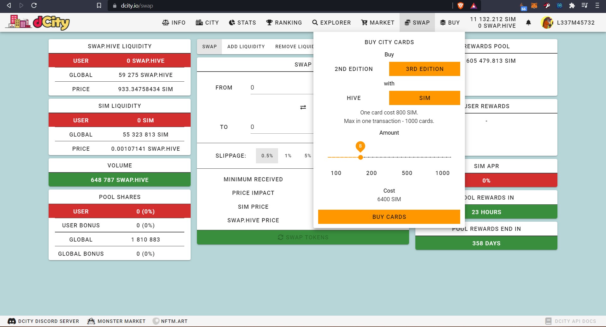Screen dimensions: 606x327
Task: Open the CITY page
Action: (x=207, y=22)
